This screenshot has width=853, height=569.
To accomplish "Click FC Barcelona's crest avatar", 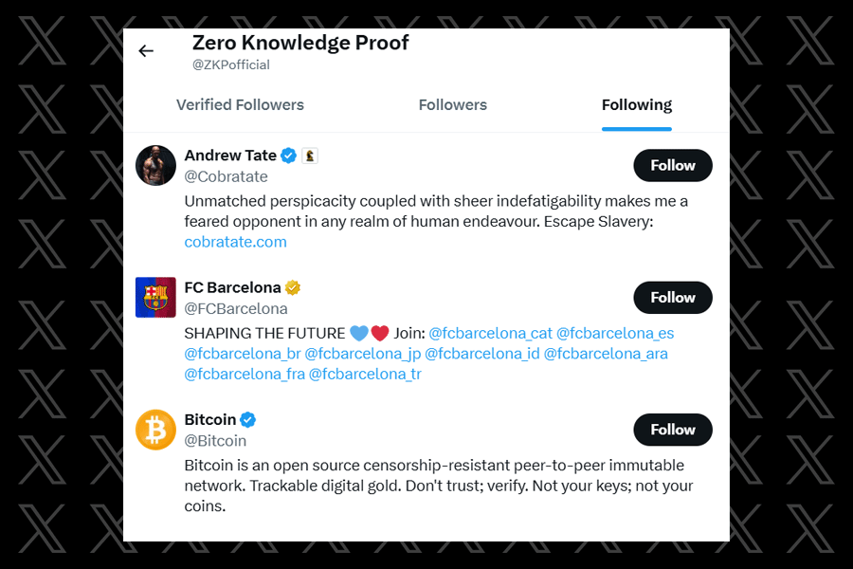I will click(155, 297).
